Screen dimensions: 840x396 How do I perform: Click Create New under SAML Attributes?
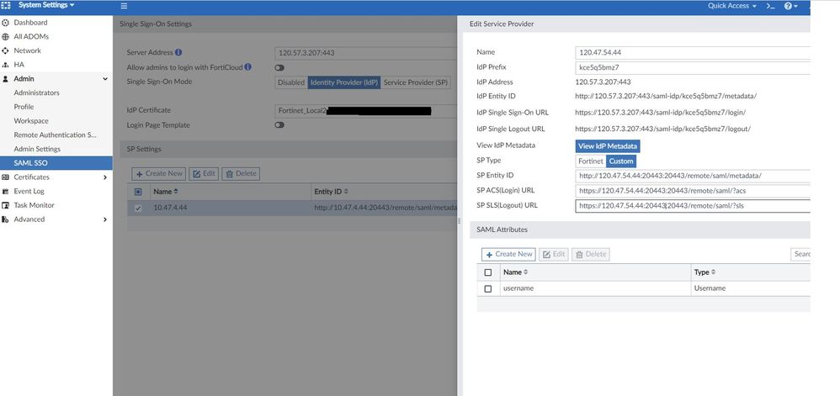click(508, 254)
